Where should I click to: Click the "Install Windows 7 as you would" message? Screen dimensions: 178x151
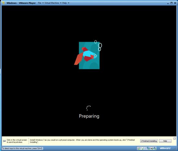point(82,141)
